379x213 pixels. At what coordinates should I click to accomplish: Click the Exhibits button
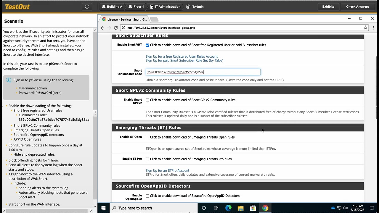pyautogui.click(x=328, y=7)
